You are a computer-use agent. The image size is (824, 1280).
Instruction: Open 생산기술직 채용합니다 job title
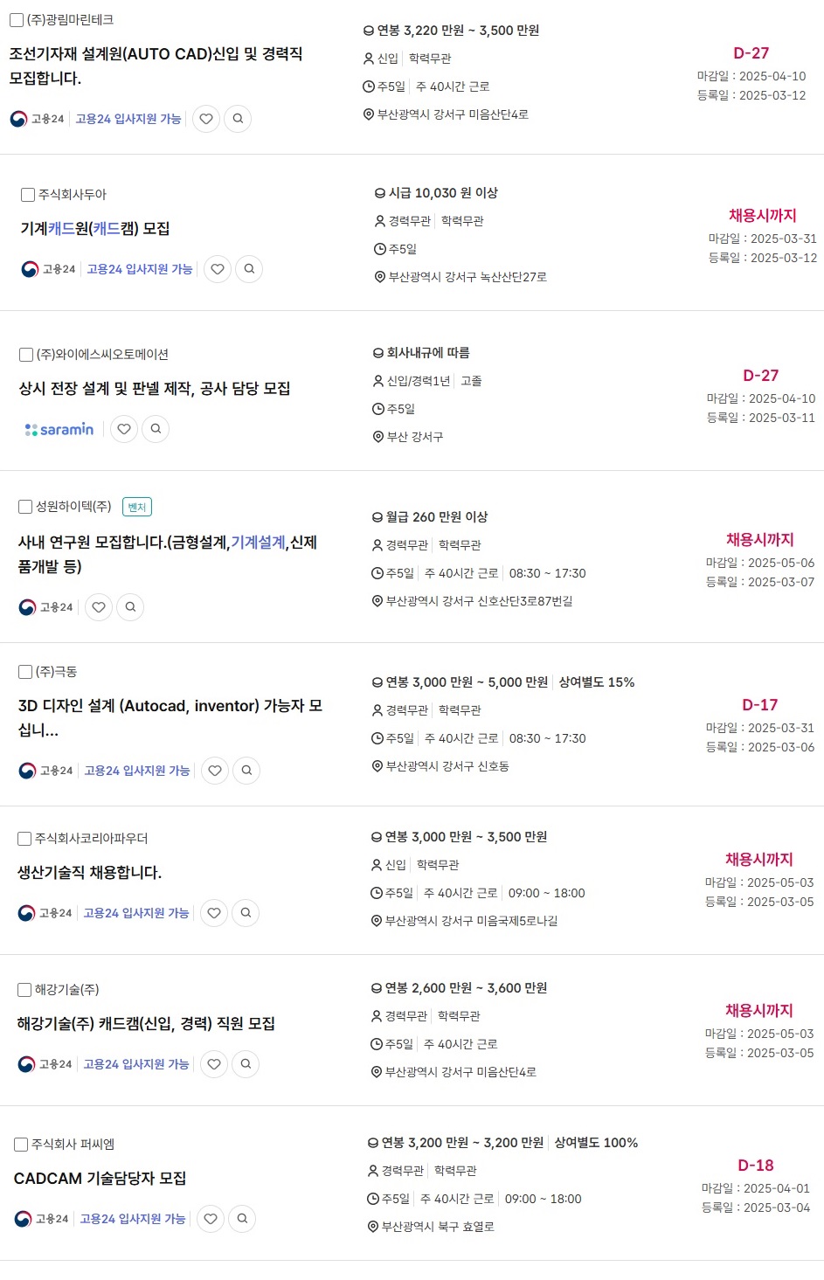coord(90,873)
